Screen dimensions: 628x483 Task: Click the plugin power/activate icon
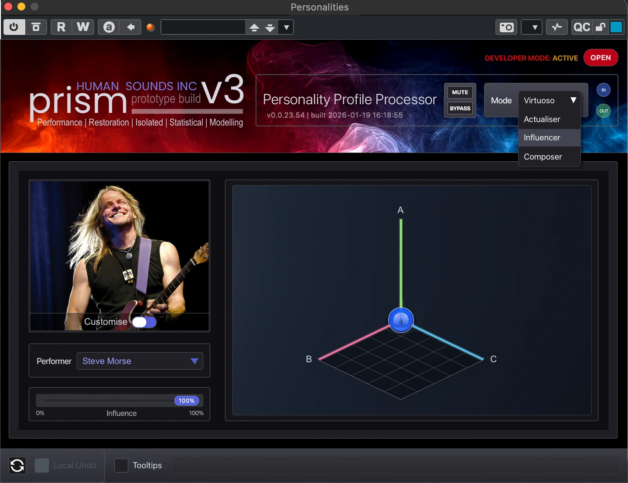[14, 27]
